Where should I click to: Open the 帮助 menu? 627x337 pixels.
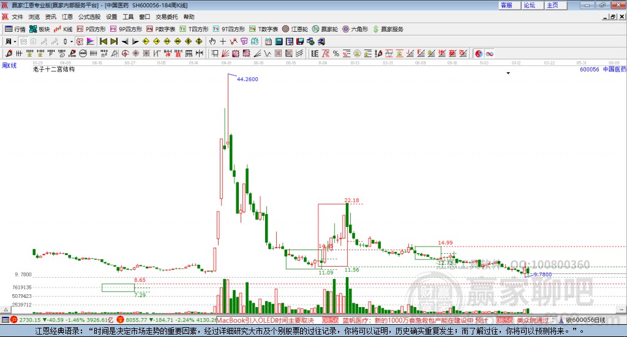click(x=189, y=17)
